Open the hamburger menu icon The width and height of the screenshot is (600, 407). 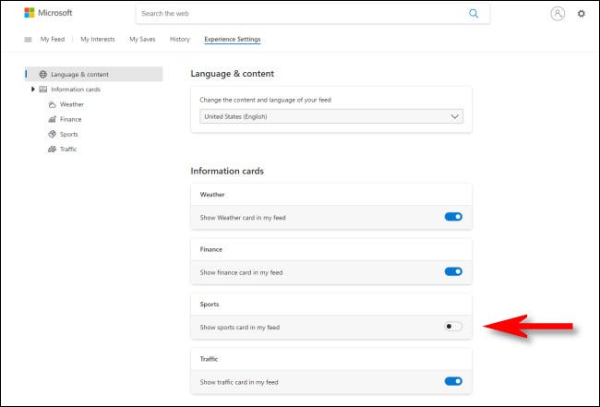pyautogui.click(x=28, y=40)
